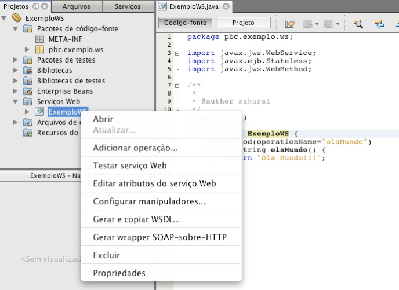This screenshot has height=290, width=399.
Task: Choose Abrir from the context menu
Action: [161, 119]
